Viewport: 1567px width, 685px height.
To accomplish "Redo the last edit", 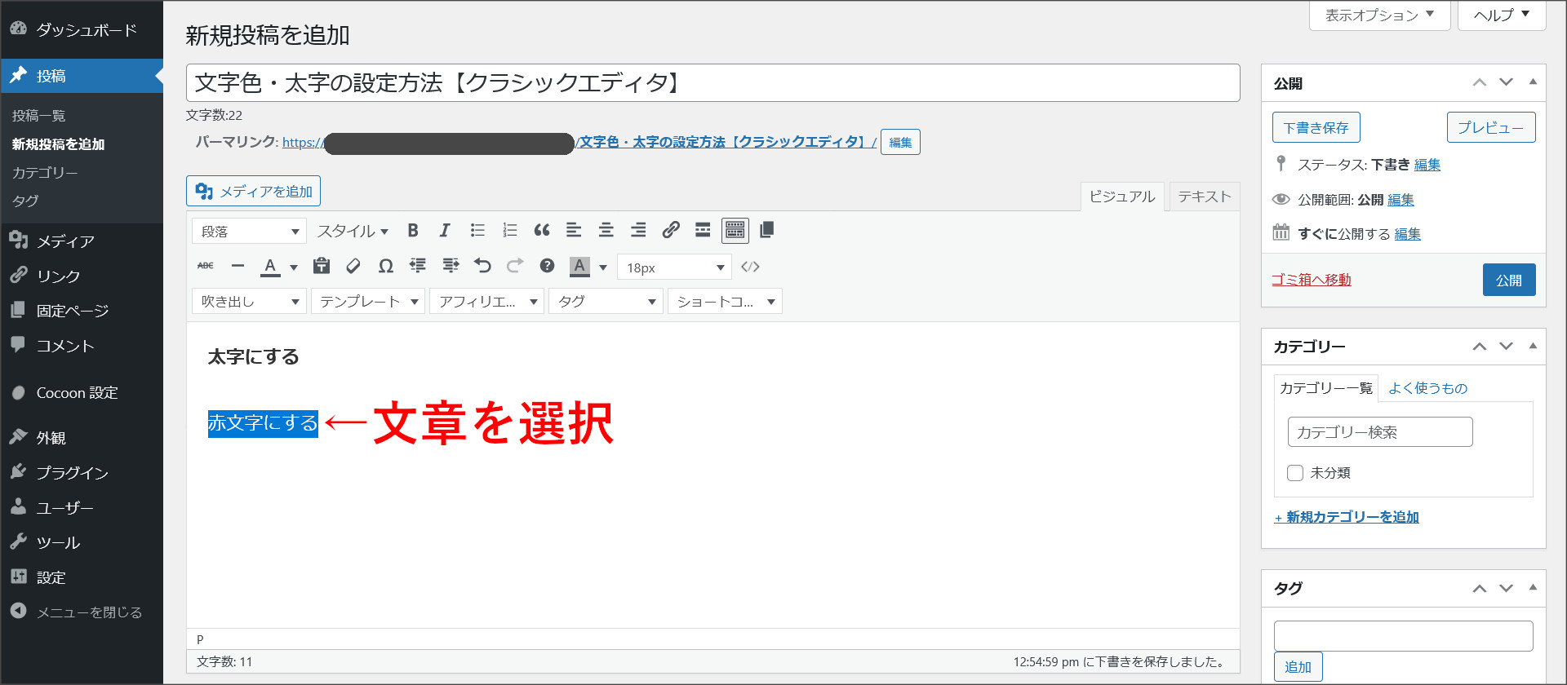I will pos(515,266).
